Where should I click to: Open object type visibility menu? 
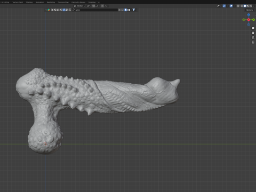coord(219,6)
